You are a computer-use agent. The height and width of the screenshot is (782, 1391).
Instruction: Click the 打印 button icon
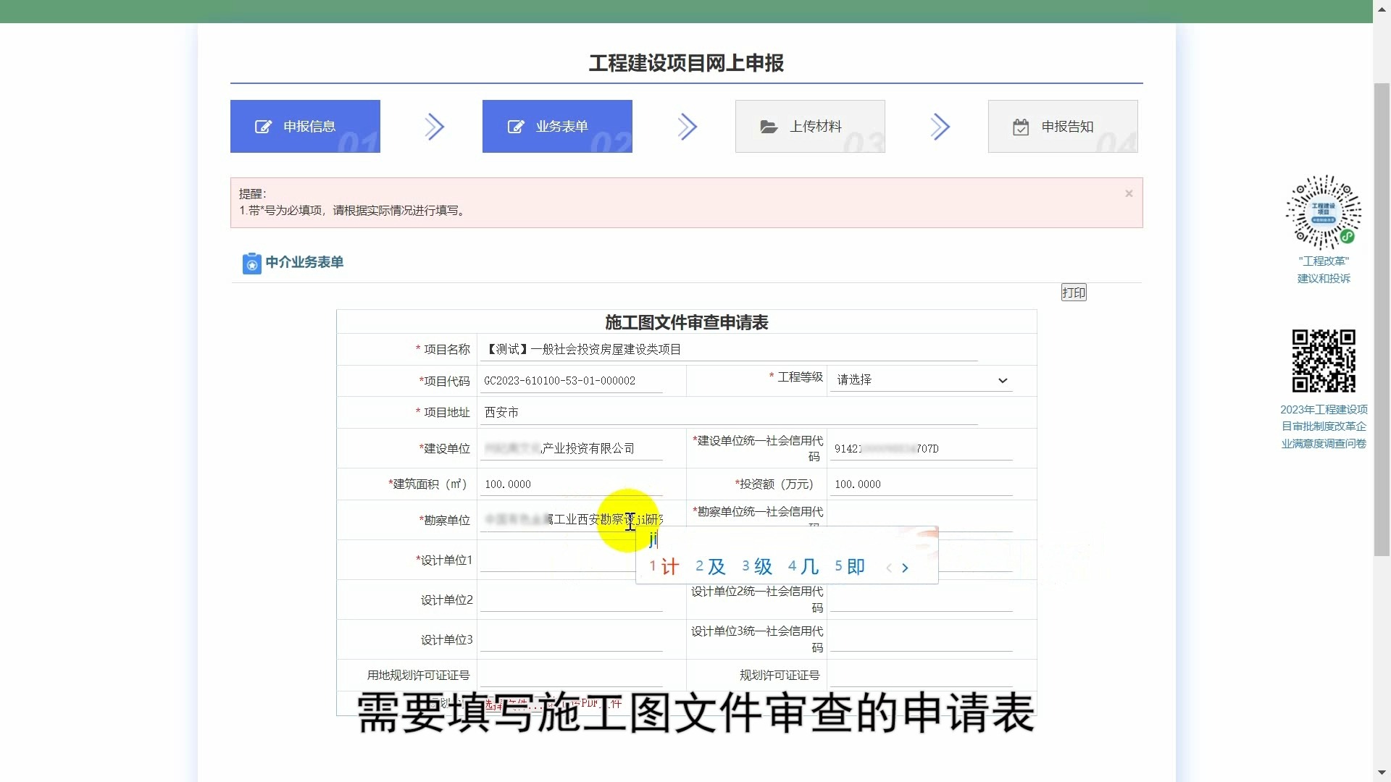click(x=1073, y=293)
